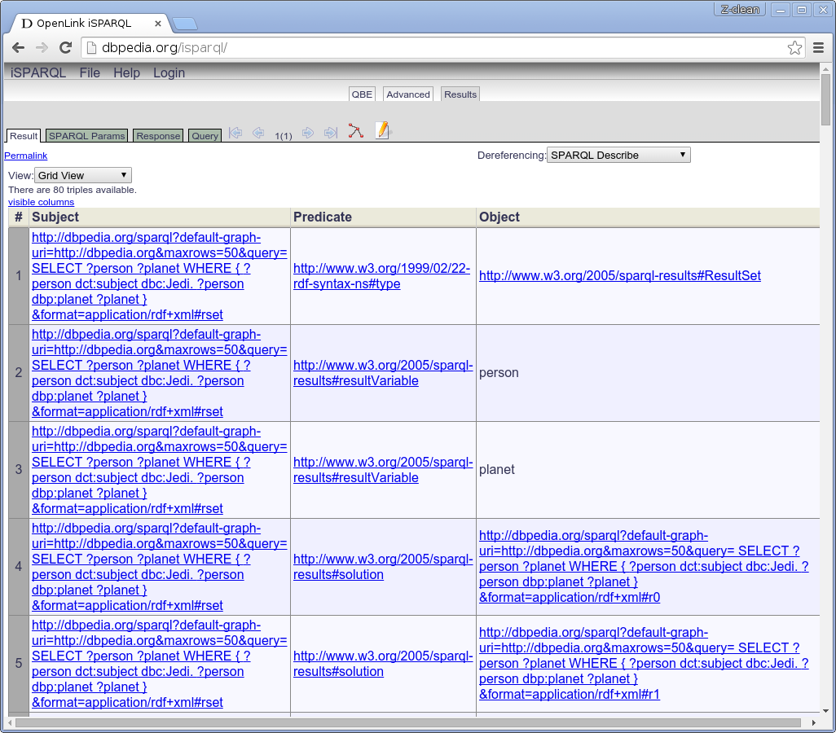
Task: Select the Advanced tab
Action: (407, 94)
